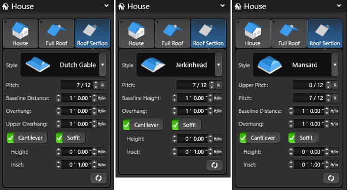Viewport: 347px width, 190px height.
Task: Toggle ft/in unit for Baseline Height, Jerkinhead
Action: (x=218, y=98)
